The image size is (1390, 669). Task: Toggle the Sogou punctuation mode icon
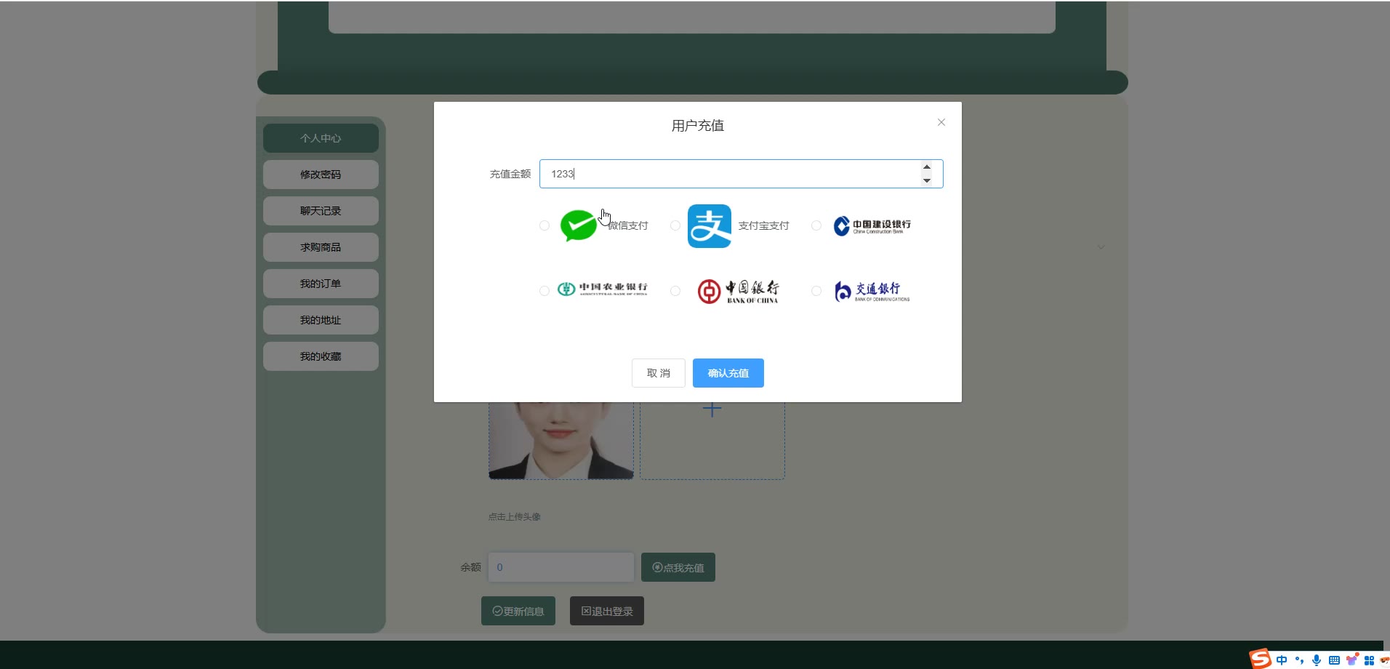pos(1299,660)
